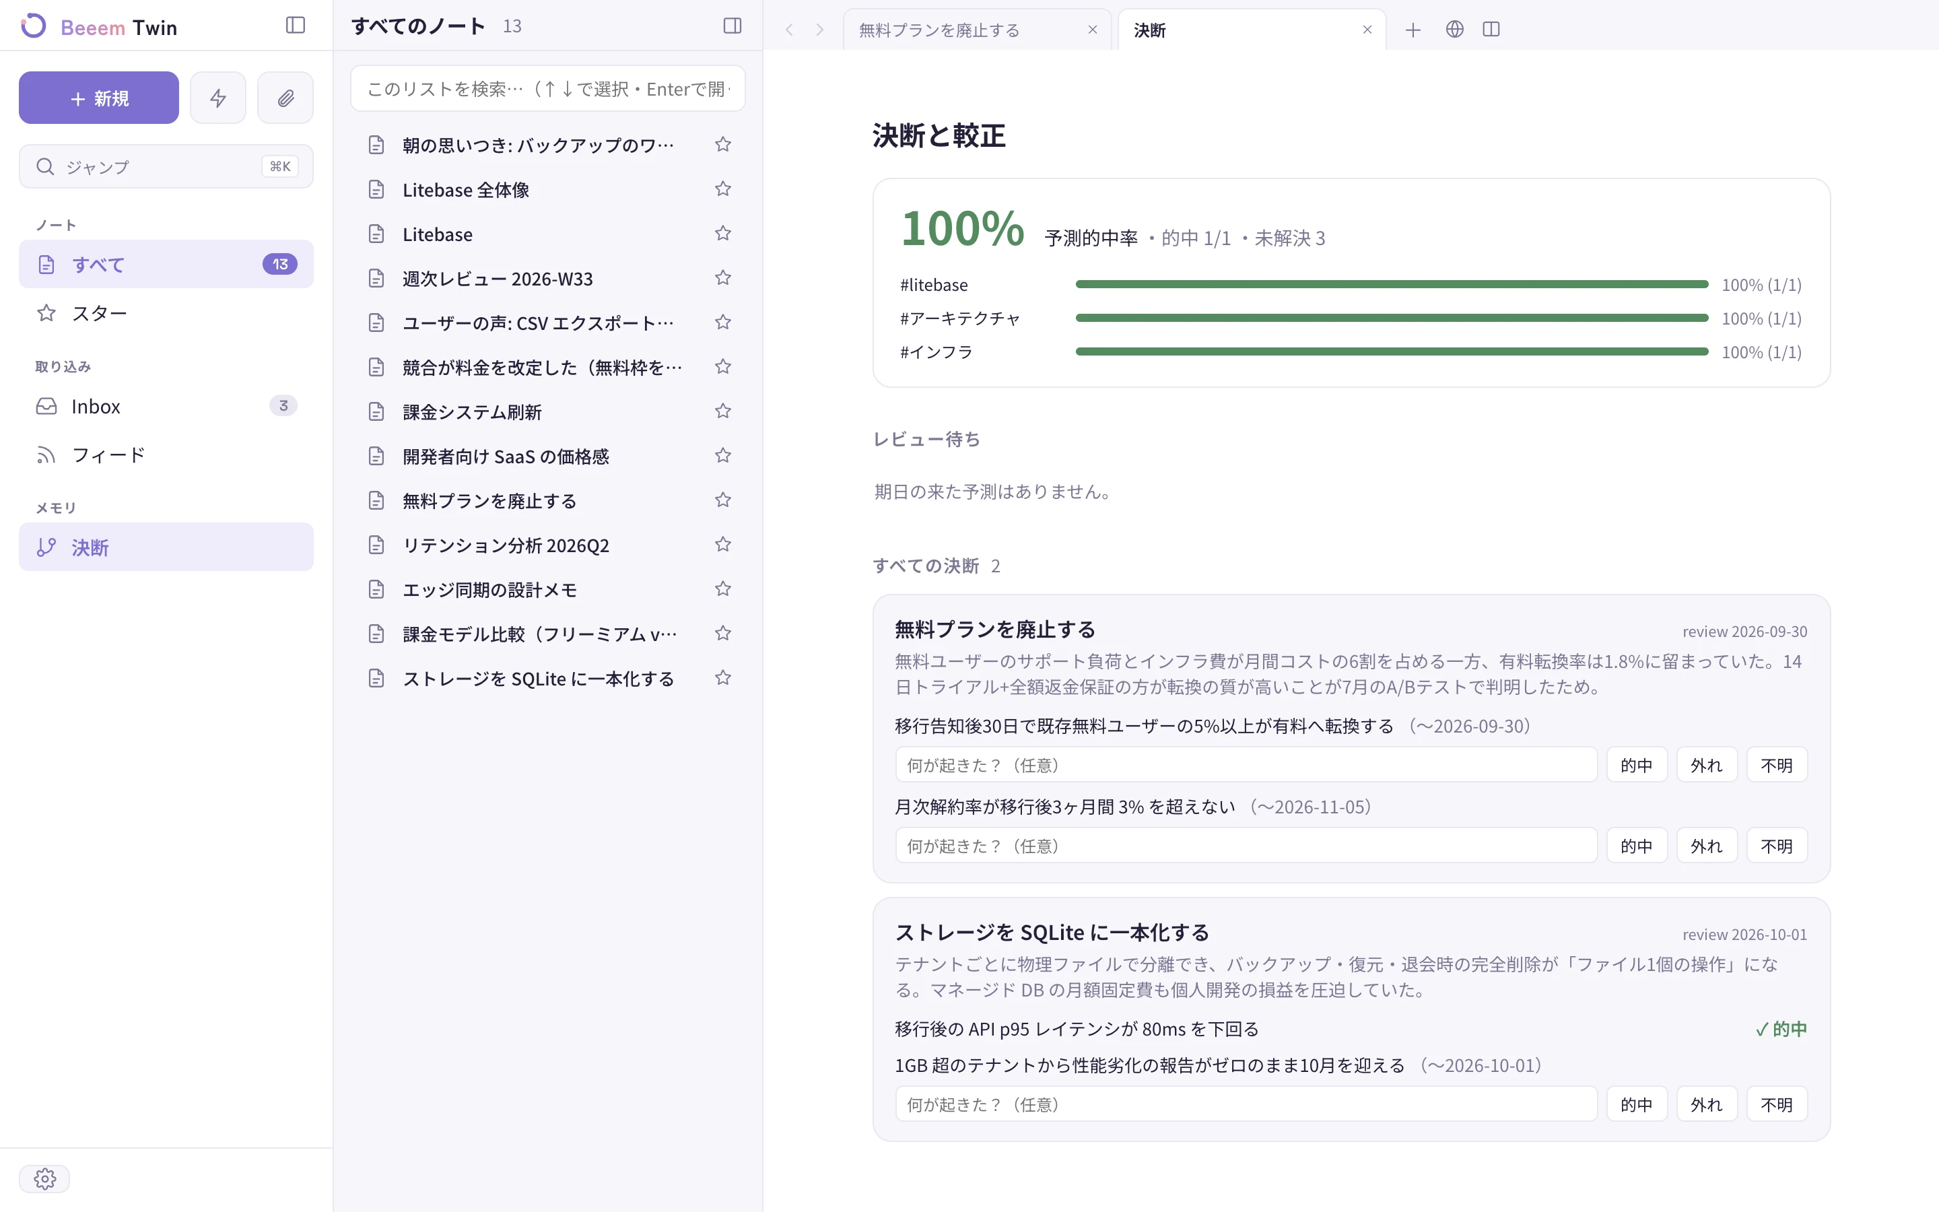Screen dimensions: 1939x1212
Task: Mark 月次解約率 prediction as 不明
Action: coord(1776,846)
